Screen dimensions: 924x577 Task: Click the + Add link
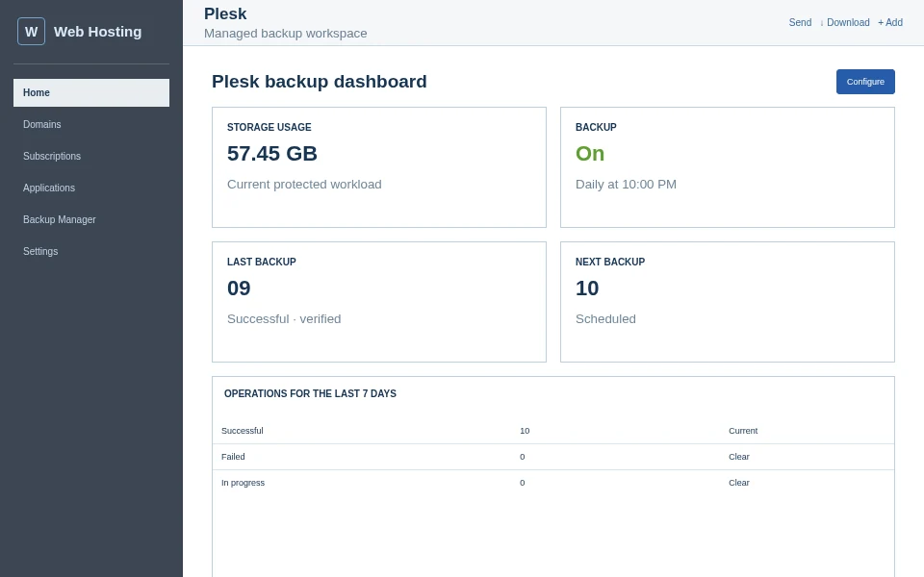(889, 22)
